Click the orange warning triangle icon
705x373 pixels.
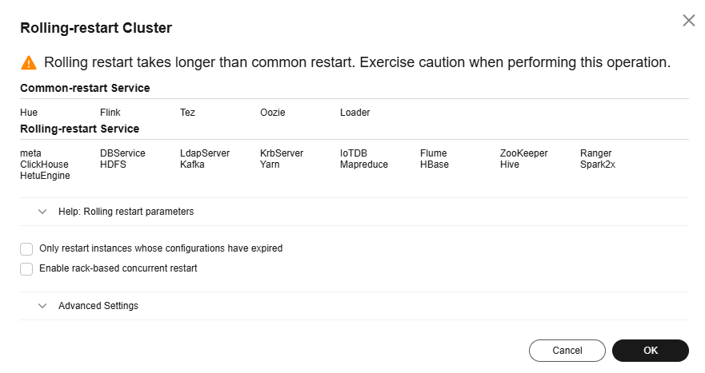point(29,62)
